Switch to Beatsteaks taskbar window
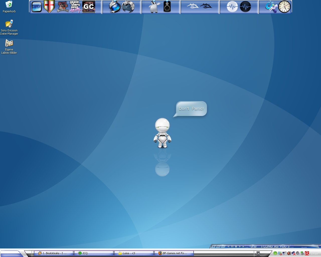 pyautogui.click(x=53, y=253)
